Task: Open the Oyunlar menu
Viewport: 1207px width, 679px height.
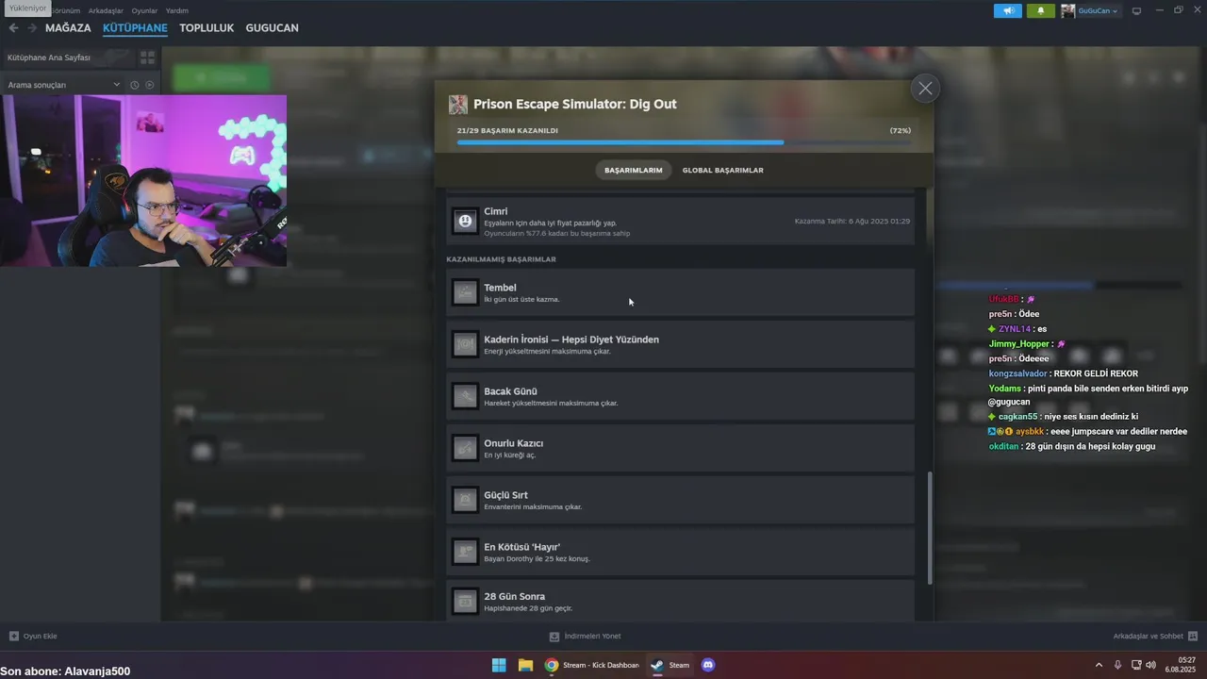Action: click(x=144, y=10)
